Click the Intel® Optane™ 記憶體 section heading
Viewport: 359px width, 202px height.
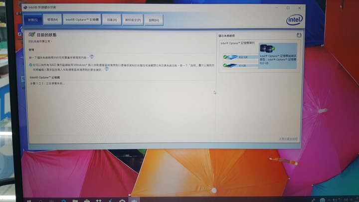[x=45, y=77]
